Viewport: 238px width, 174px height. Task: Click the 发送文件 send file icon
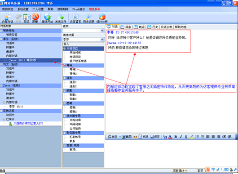click(61, 18)
